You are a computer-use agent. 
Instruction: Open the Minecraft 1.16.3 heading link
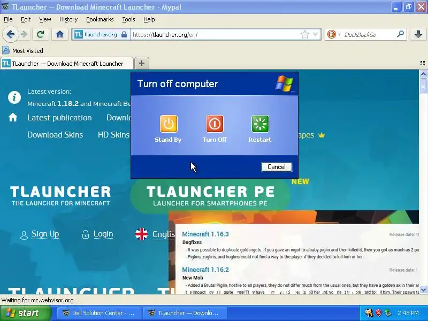[205, 234]
